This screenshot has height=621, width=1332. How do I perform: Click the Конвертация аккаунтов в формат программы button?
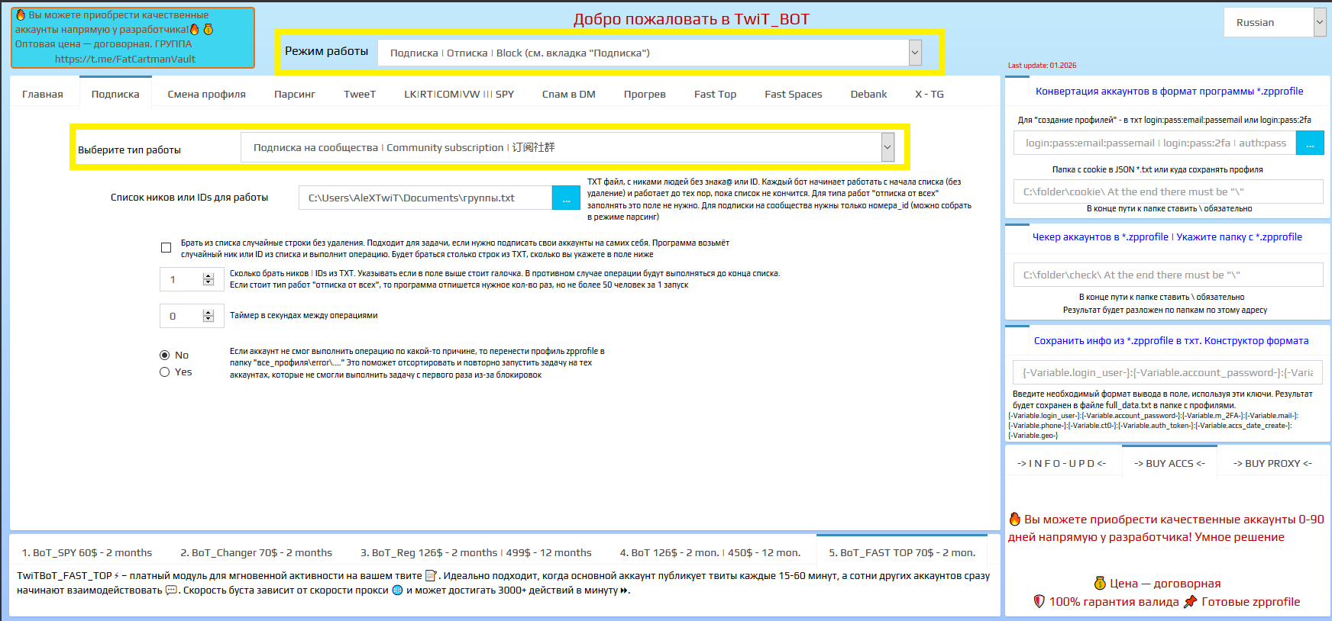click(1169, 92)
